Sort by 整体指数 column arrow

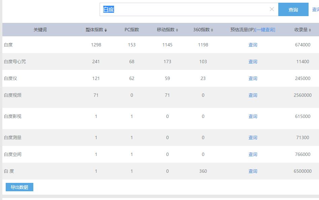tap(106, 30)
